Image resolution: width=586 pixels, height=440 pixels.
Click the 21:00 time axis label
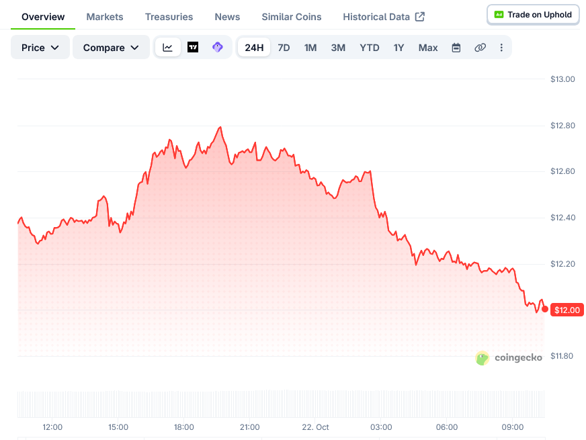[249, 427]
